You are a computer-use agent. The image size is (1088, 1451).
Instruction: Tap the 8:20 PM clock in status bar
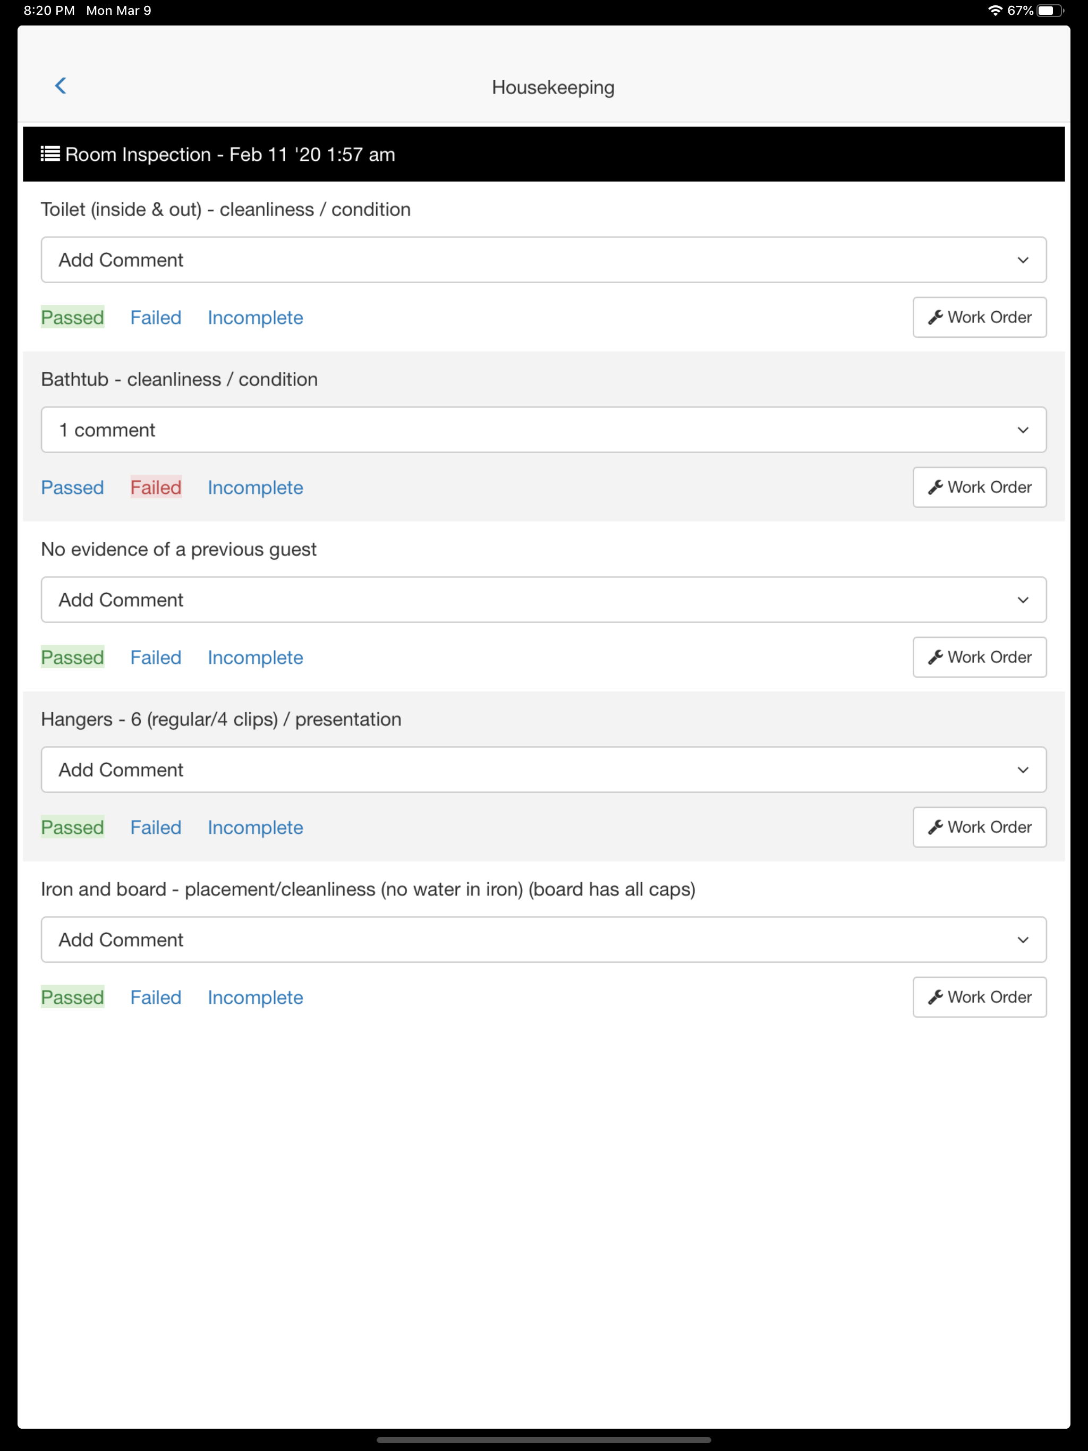pyautogui.click(x=49, y=11)
